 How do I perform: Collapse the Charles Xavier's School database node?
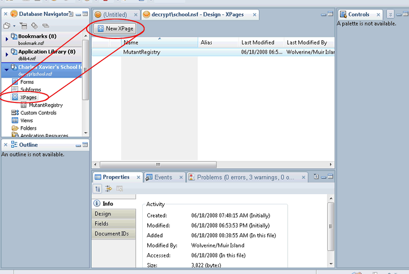pyautogui.click(x=7, y=70)
